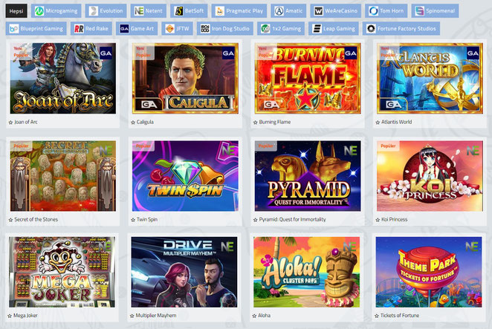Screen dimensions: 492x329
Task: Favorite Atlantis World with star icon
Action: click(x=378, y=123)
